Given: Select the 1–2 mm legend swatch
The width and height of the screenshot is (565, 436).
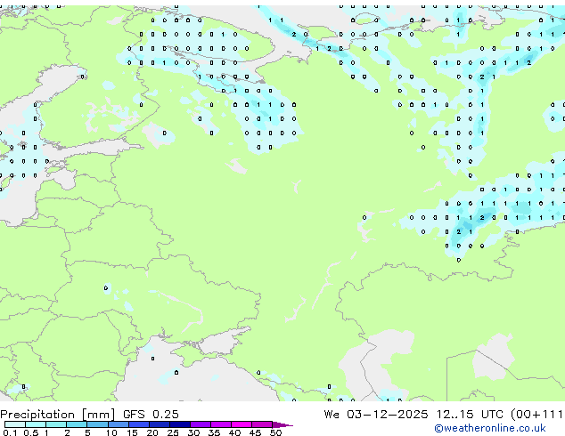Looking at the screenshot, I should click(x=56, y=424).
